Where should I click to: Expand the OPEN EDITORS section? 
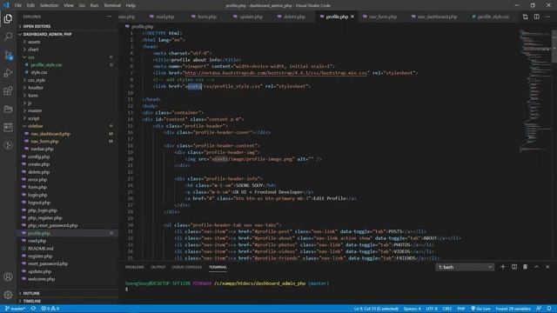coord(37,26)
